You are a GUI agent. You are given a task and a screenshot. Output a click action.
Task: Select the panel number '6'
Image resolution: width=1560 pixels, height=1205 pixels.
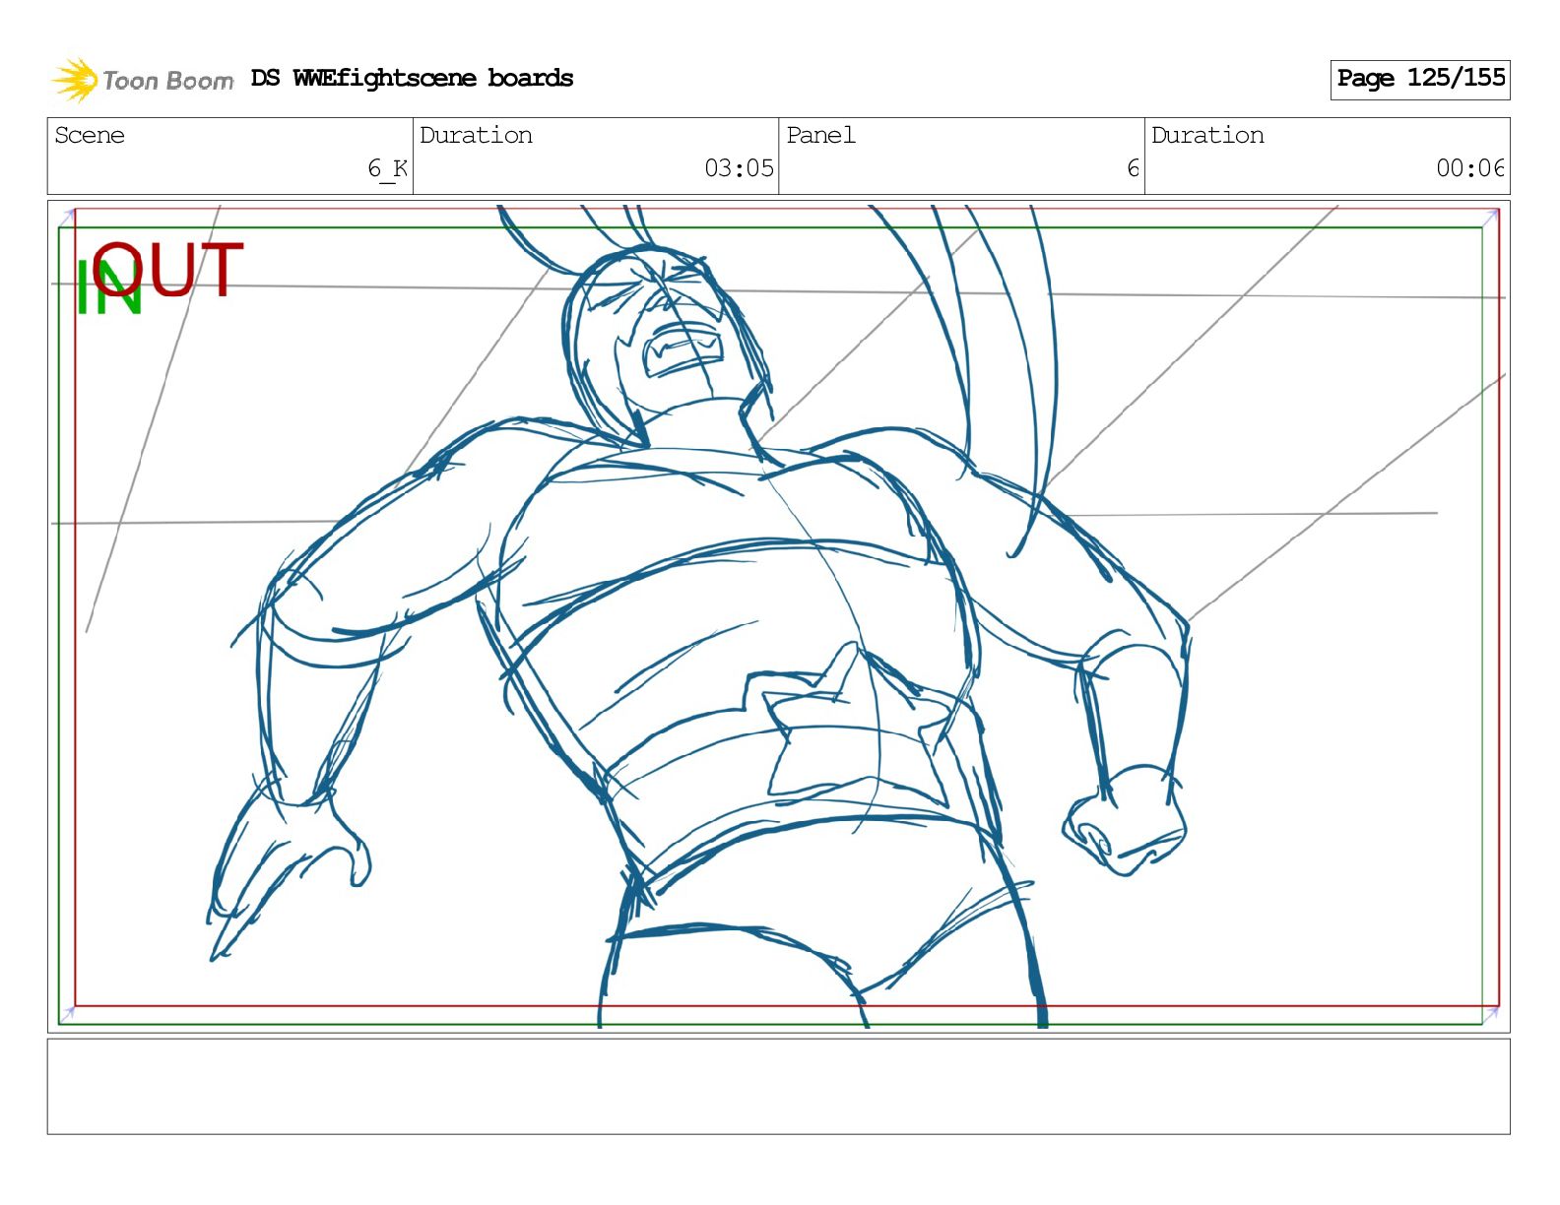tap(1133, 168)
